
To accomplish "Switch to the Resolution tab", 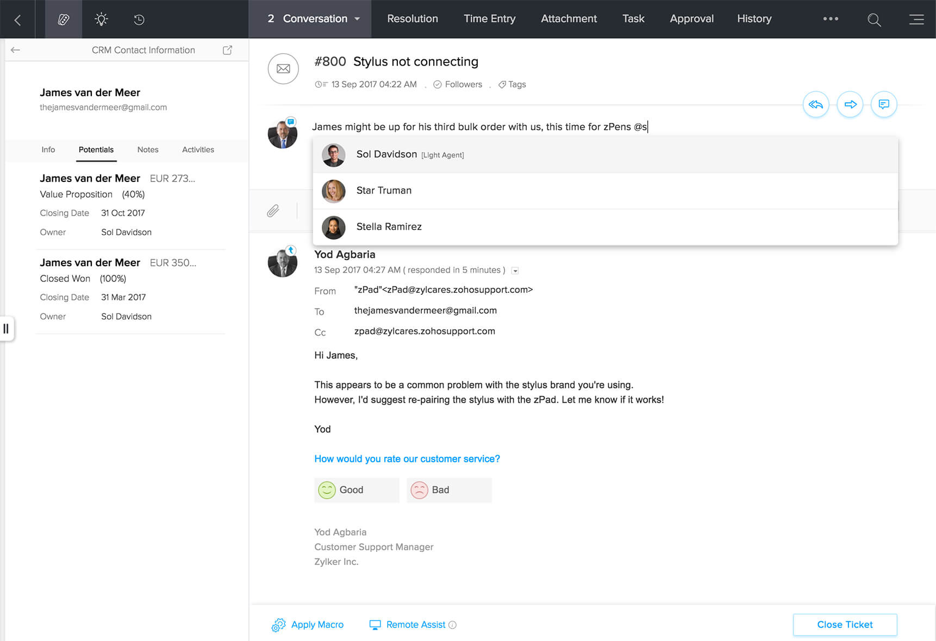I will coord(412,19).
